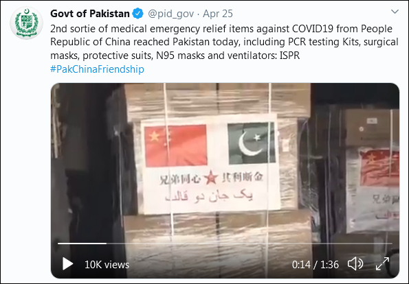
Task: Expand the video to fullscreen
Action: [x=382, y=264]
